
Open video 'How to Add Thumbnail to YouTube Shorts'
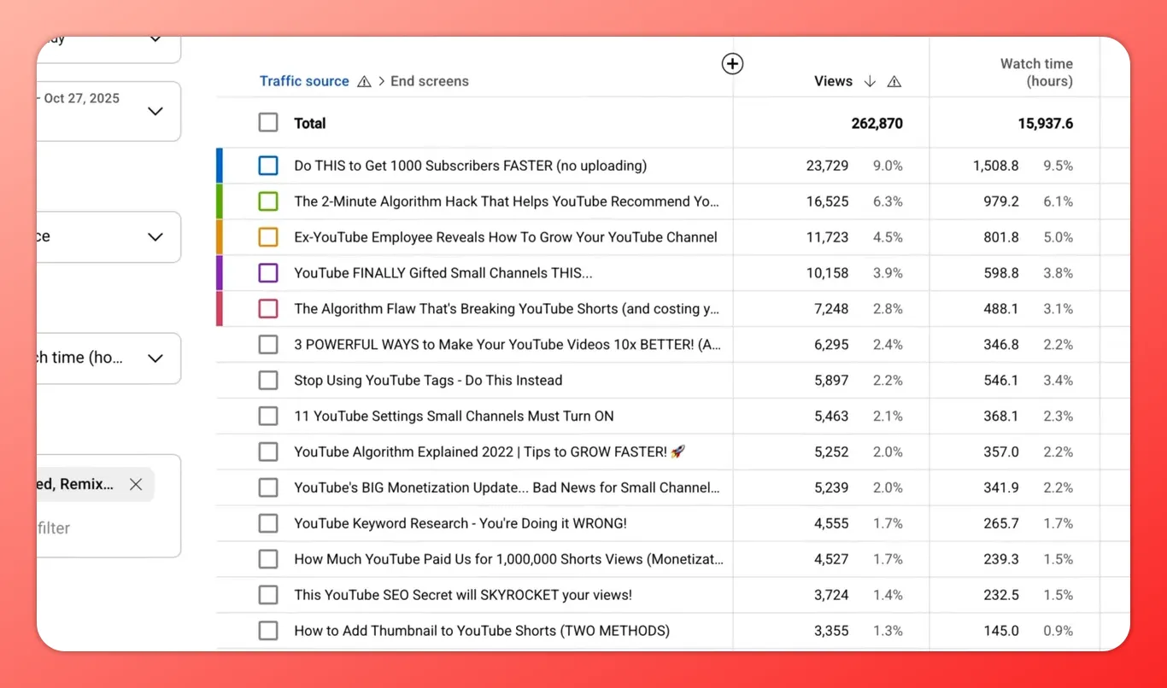pyautogui.click(x=482, y=631)
